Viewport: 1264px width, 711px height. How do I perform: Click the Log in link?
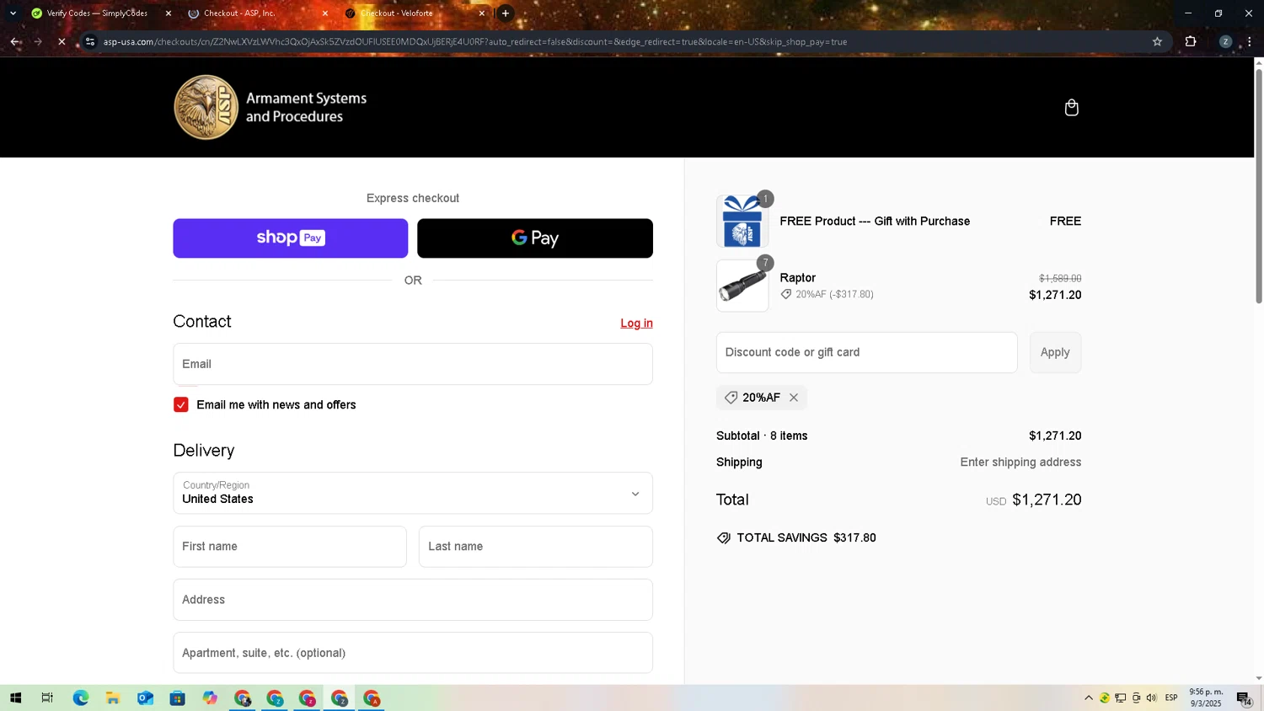(x=636, y=323)
